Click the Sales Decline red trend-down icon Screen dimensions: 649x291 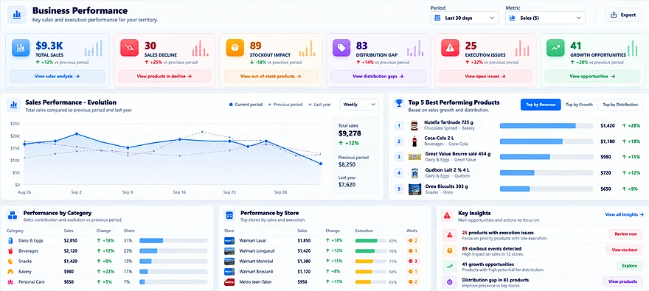(x=129, y=48)
